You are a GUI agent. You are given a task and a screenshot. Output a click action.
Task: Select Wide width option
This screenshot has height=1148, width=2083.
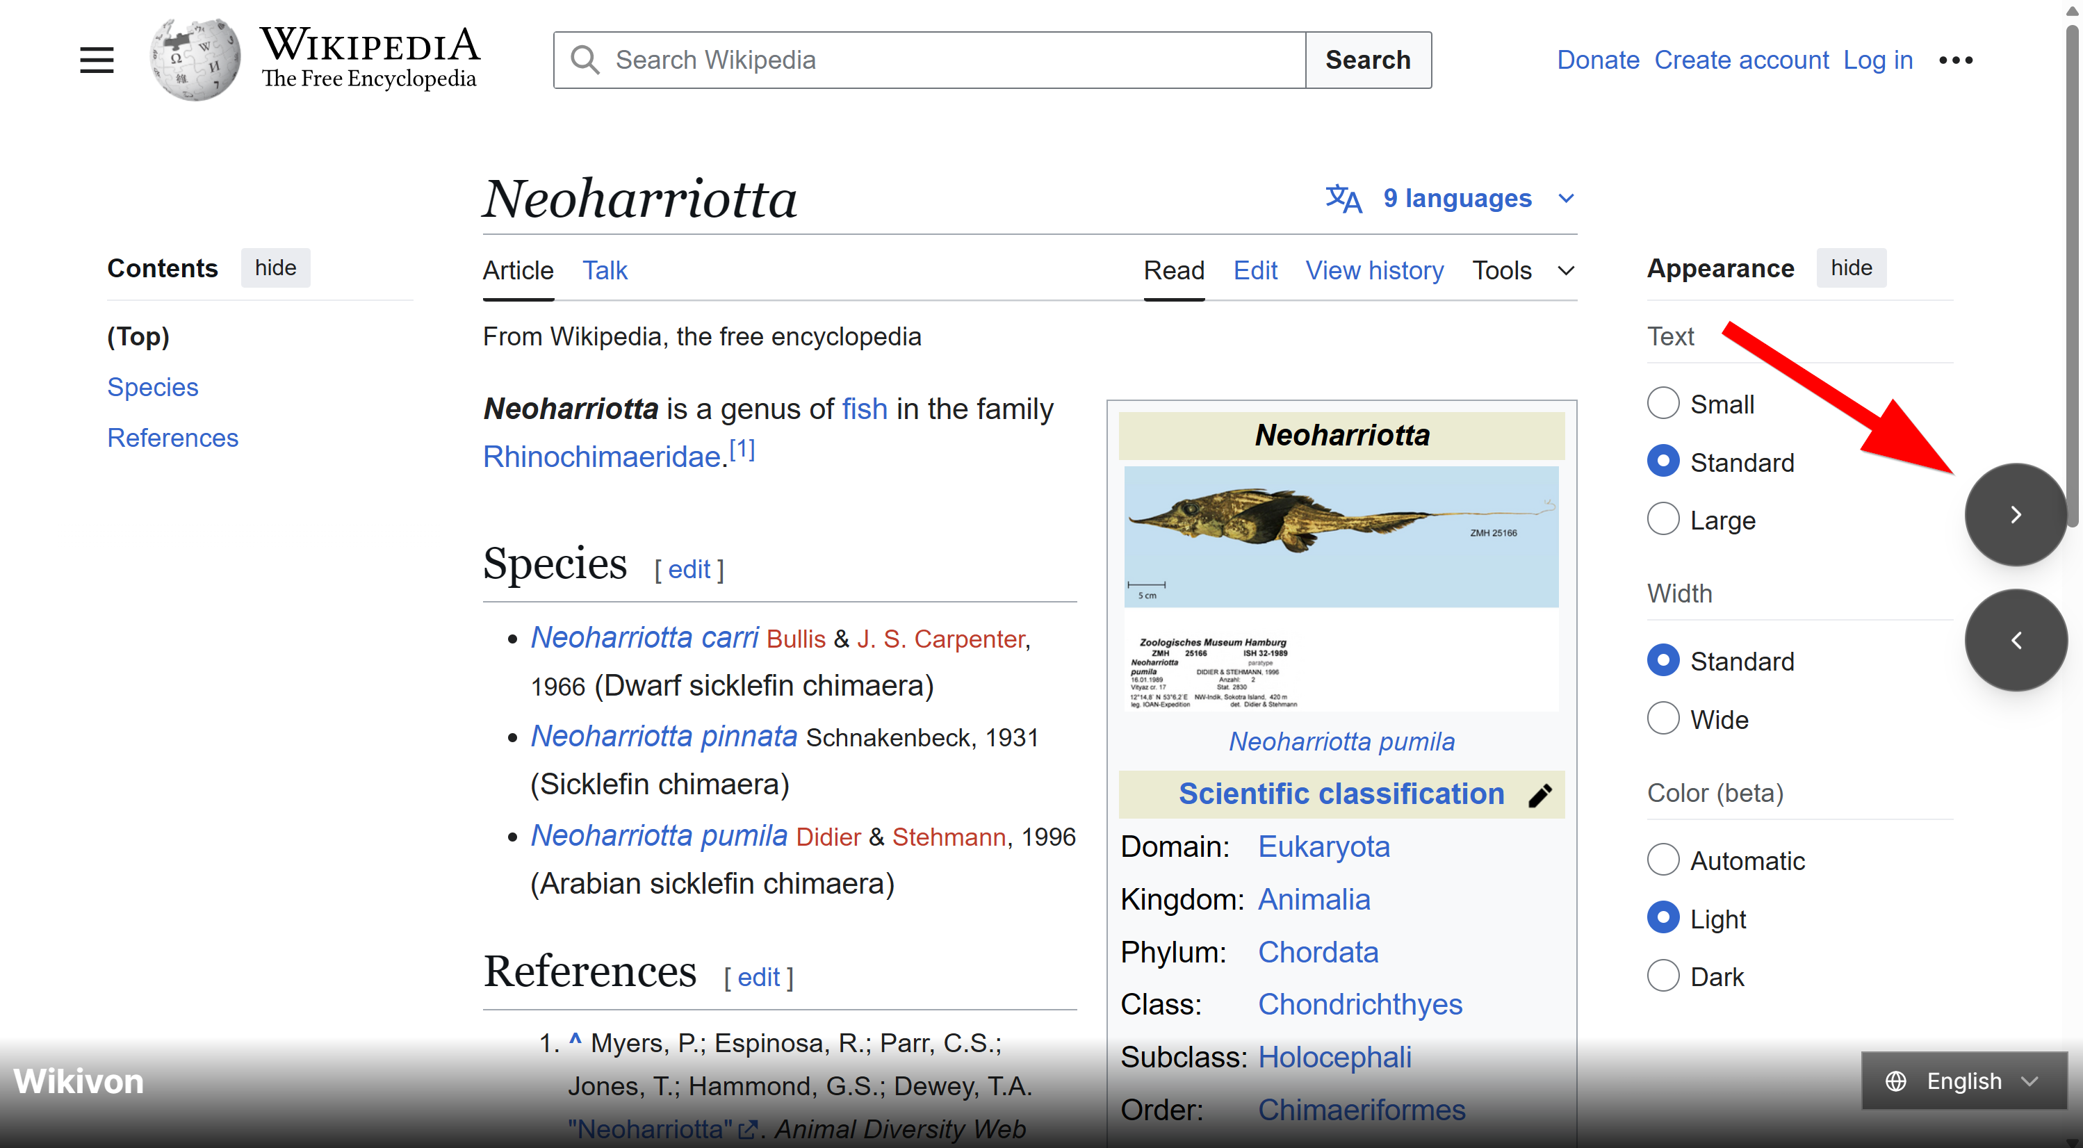[x=1663, y=719]
